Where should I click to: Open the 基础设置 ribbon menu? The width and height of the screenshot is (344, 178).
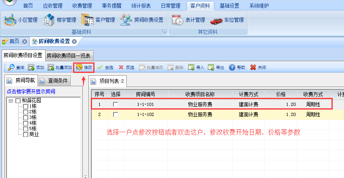click(x=229, y=6)
